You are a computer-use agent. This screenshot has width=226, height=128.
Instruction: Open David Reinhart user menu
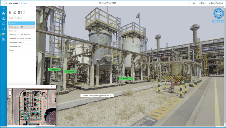tap(215, 3)
